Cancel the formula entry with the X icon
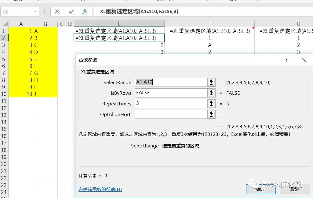 pyautogui.click(x=57, y=12)
